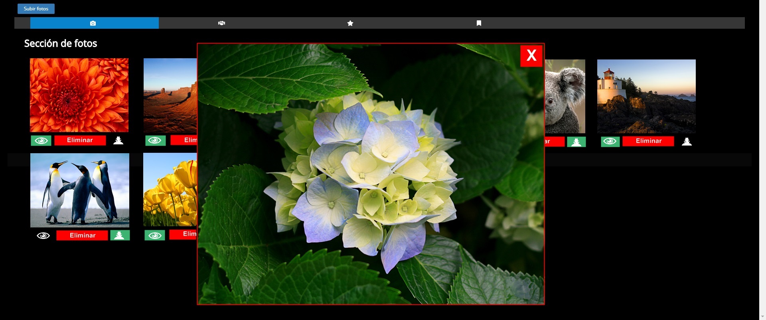
Task: Delete the orange flower photo with Eliminar
Action: [80, 140]
